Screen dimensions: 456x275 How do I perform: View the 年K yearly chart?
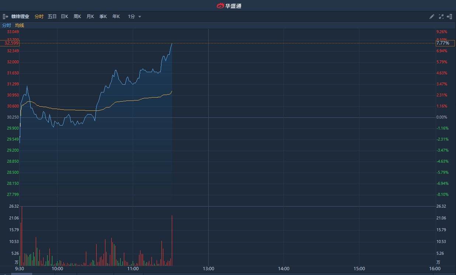pyautogui.click(x=116, y=17)
